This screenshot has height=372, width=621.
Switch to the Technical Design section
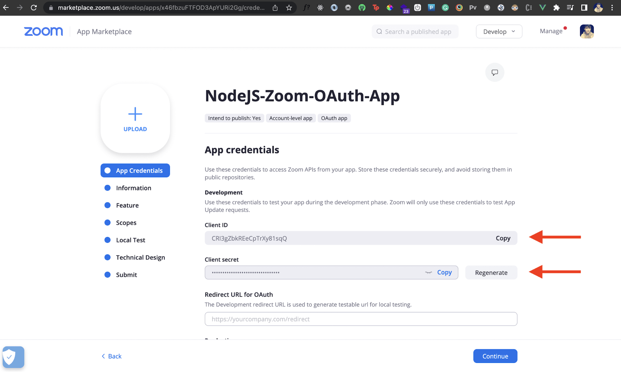coord(140,257)
